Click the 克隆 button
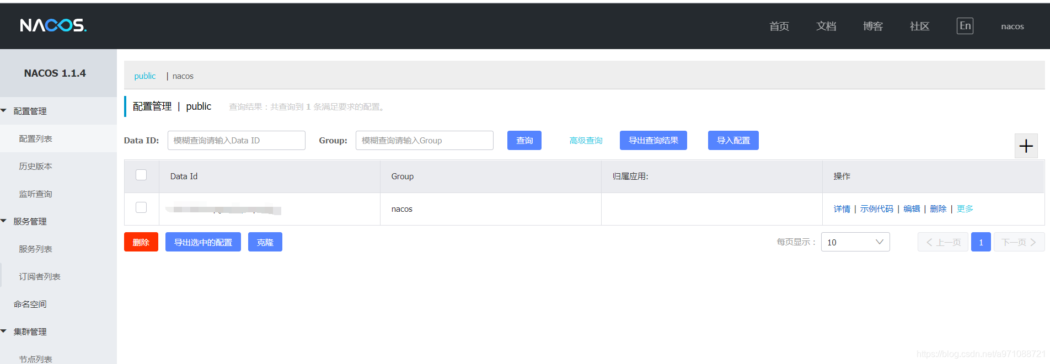Screen dimensions: 1050x364 pyautogui.click(x=265, y=242)
